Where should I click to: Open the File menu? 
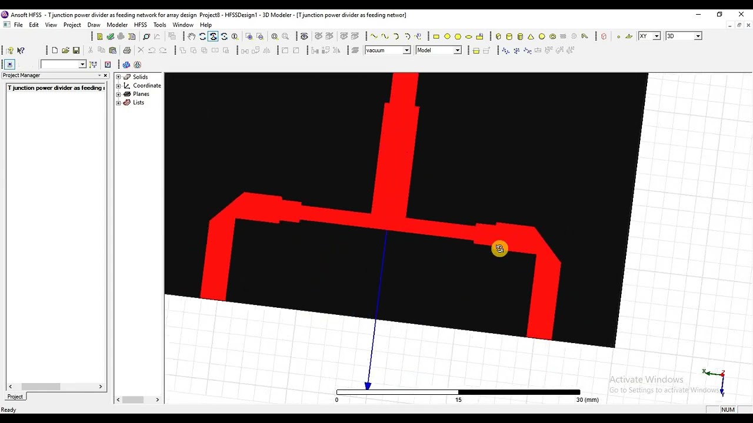pos(18,25)
